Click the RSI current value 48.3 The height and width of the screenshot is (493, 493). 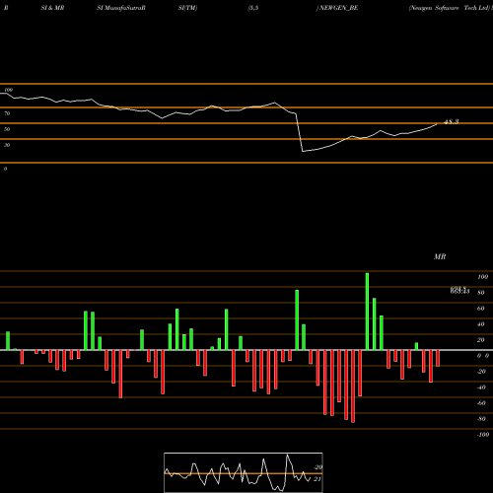[452, 122]
